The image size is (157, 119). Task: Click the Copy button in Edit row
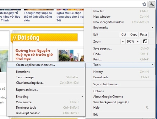point(134,34)
